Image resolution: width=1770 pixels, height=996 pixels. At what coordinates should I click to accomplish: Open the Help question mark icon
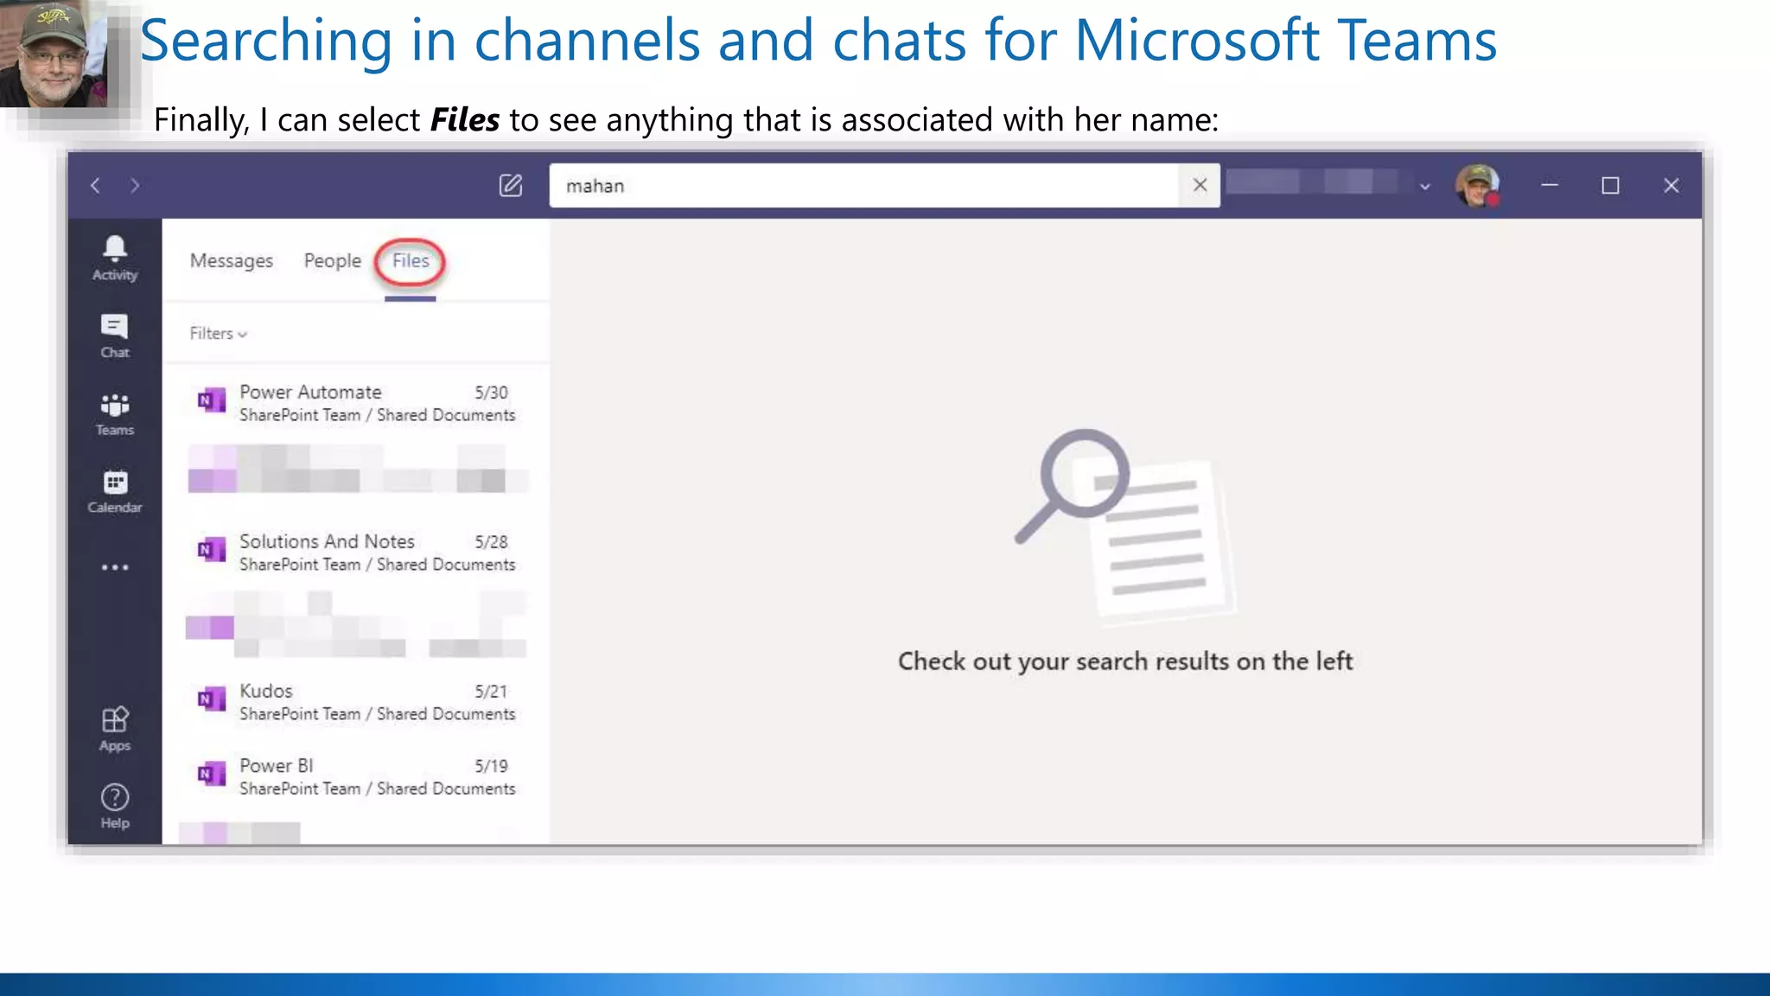click(115, 806)
